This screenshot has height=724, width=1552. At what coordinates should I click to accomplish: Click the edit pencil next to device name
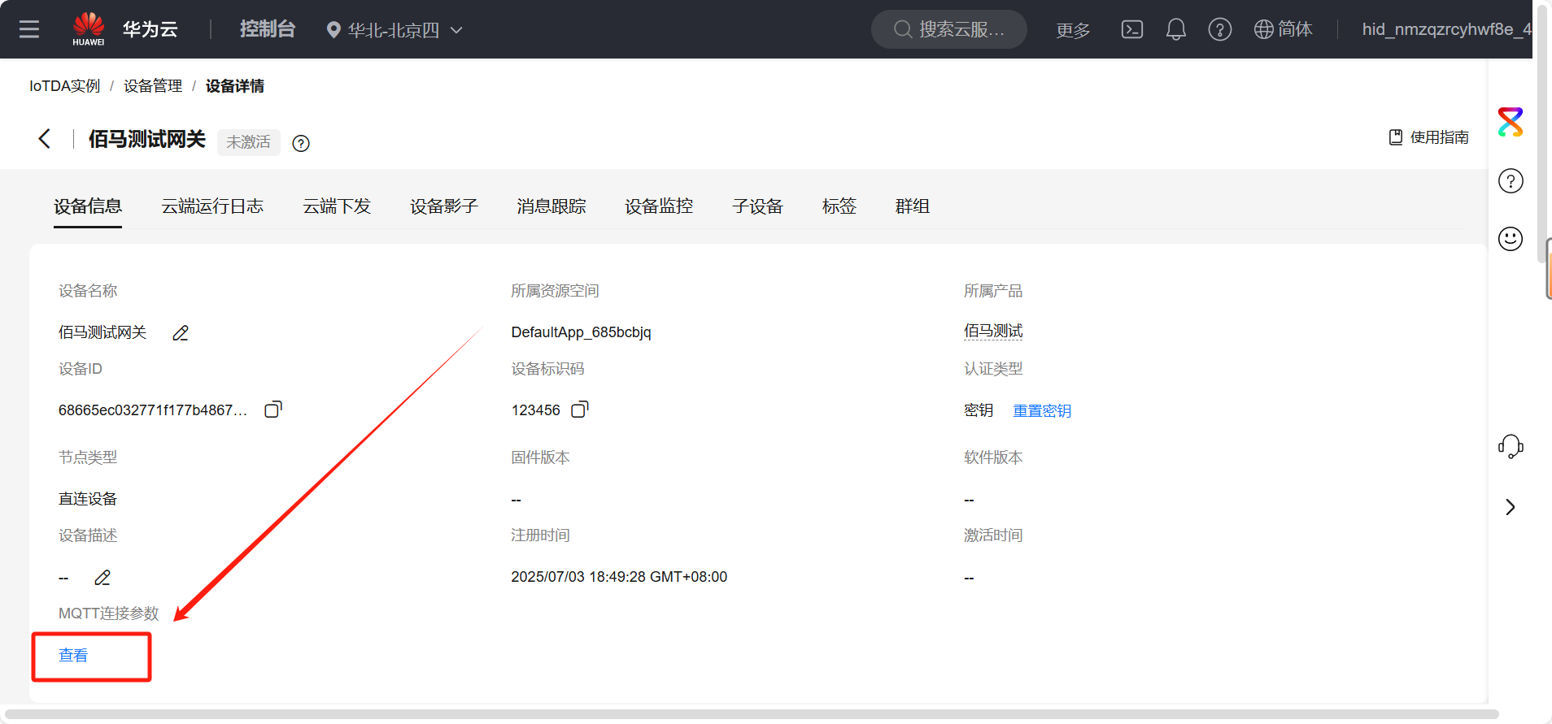tap(181, 333)
